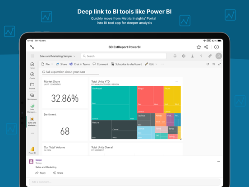Click the Add a comment field

click(x=124, y=182)
